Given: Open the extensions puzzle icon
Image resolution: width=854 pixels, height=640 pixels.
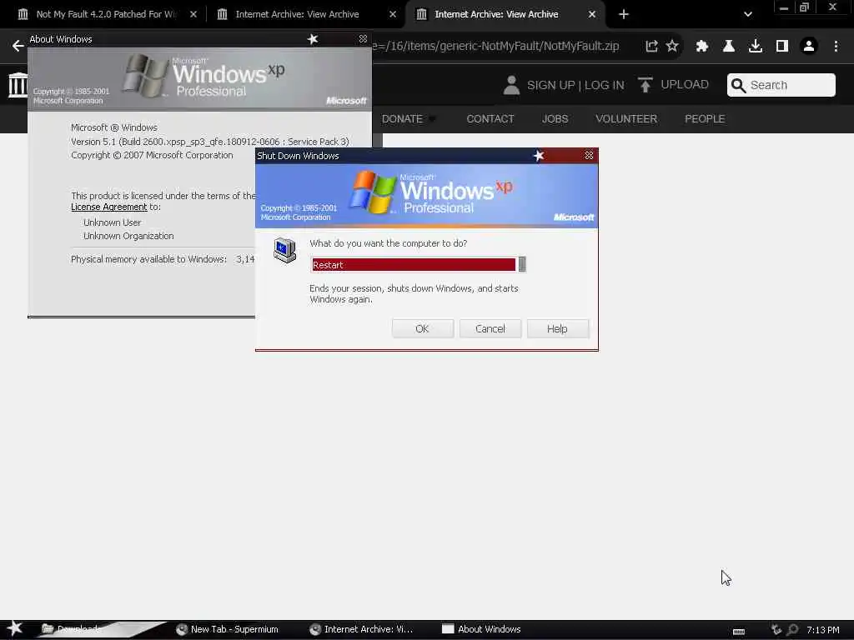Looking at the screenshot, I should 702,47.
